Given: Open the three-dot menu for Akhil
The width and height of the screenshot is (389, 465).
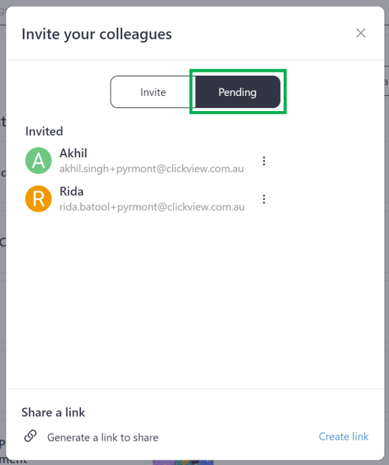Looking at the screenshot, I should click(264, 160).
